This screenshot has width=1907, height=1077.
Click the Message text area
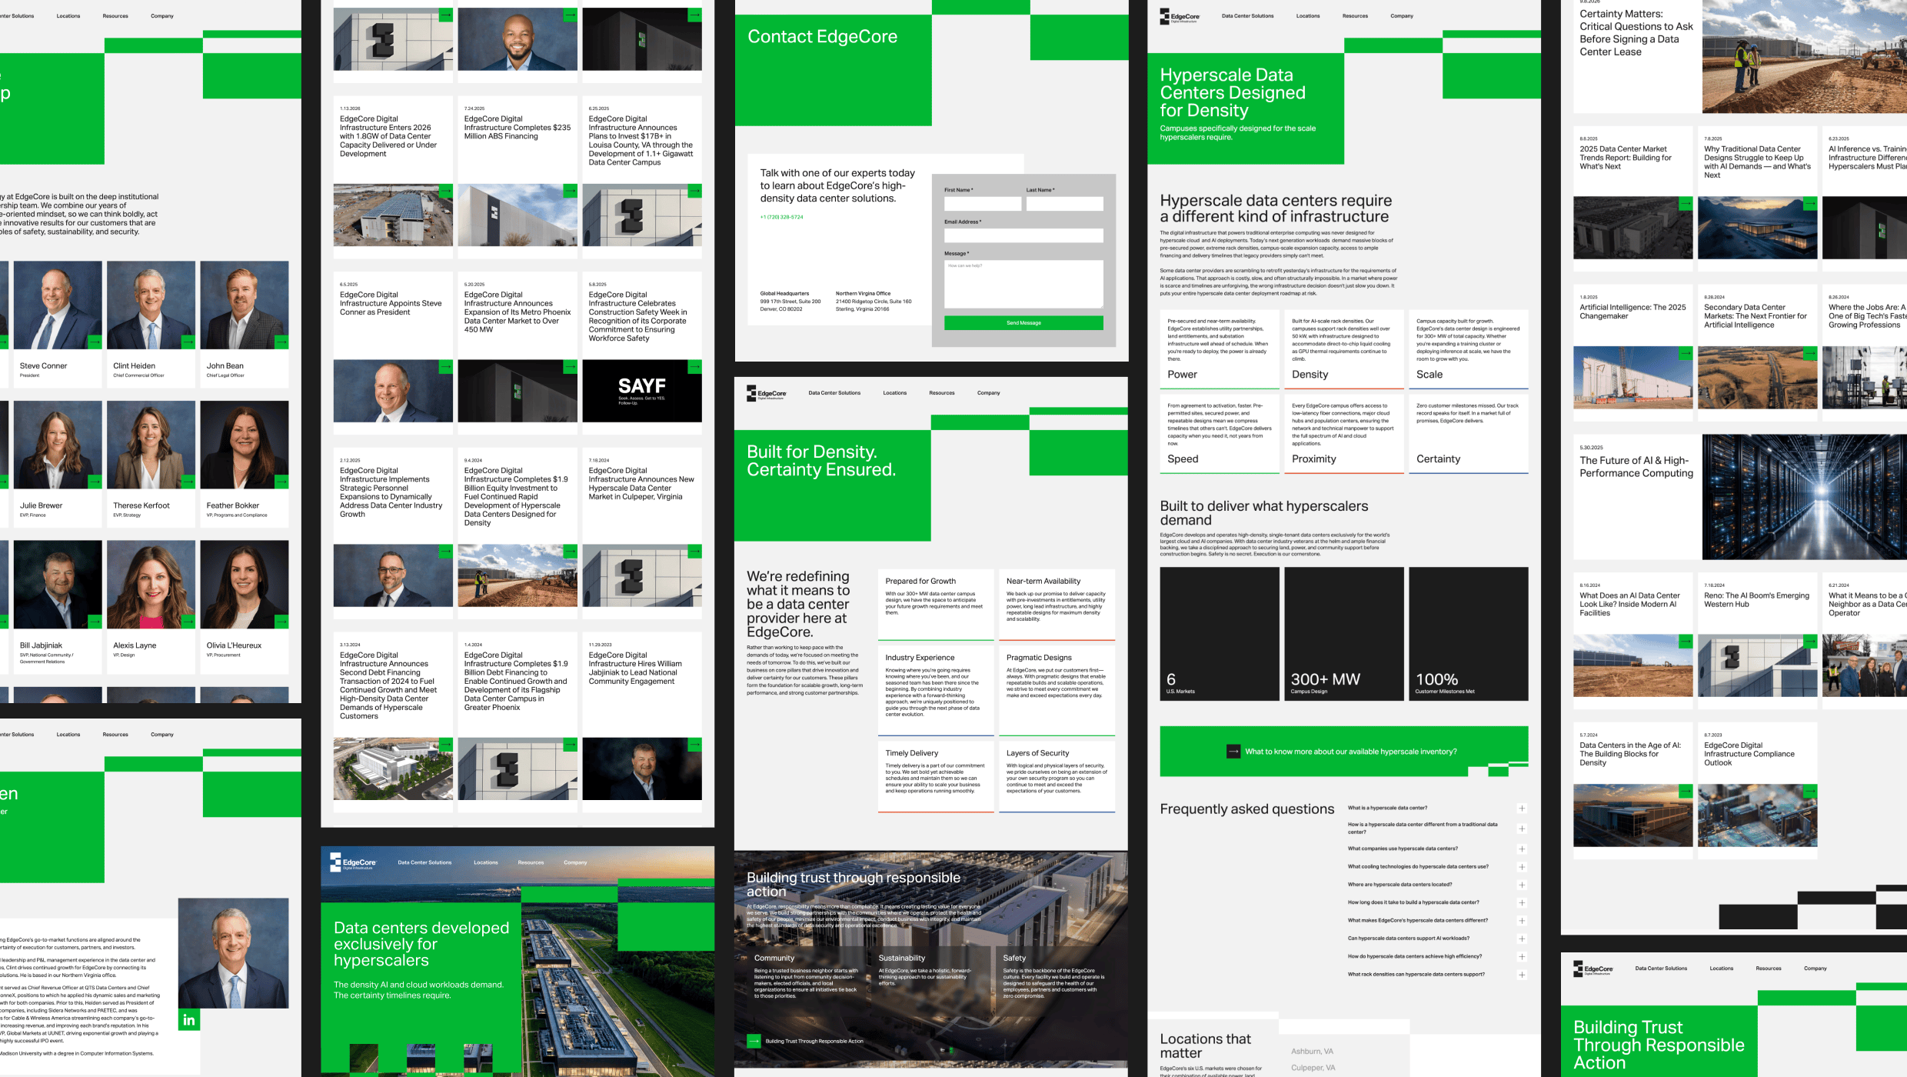1023,285
